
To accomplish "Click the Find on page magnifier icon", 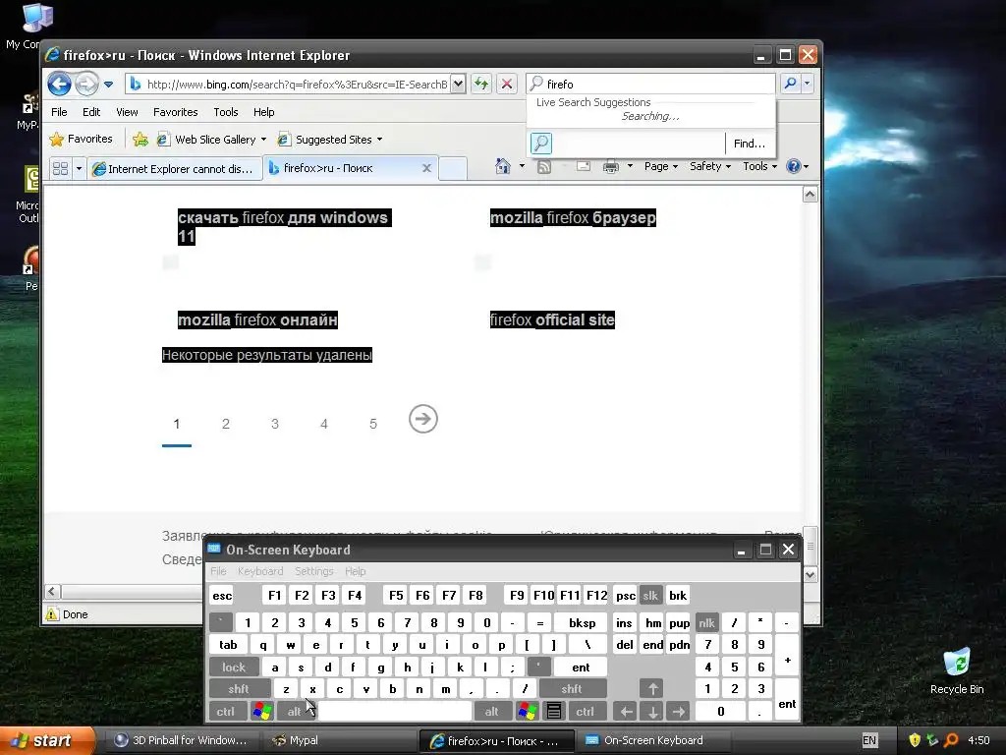I will click(x=541, y=144).
